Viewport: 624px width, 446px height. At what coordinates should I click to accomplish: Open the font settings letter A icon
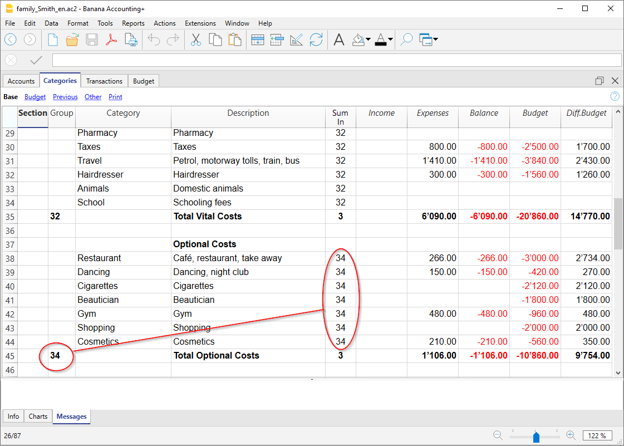(339, 40)
